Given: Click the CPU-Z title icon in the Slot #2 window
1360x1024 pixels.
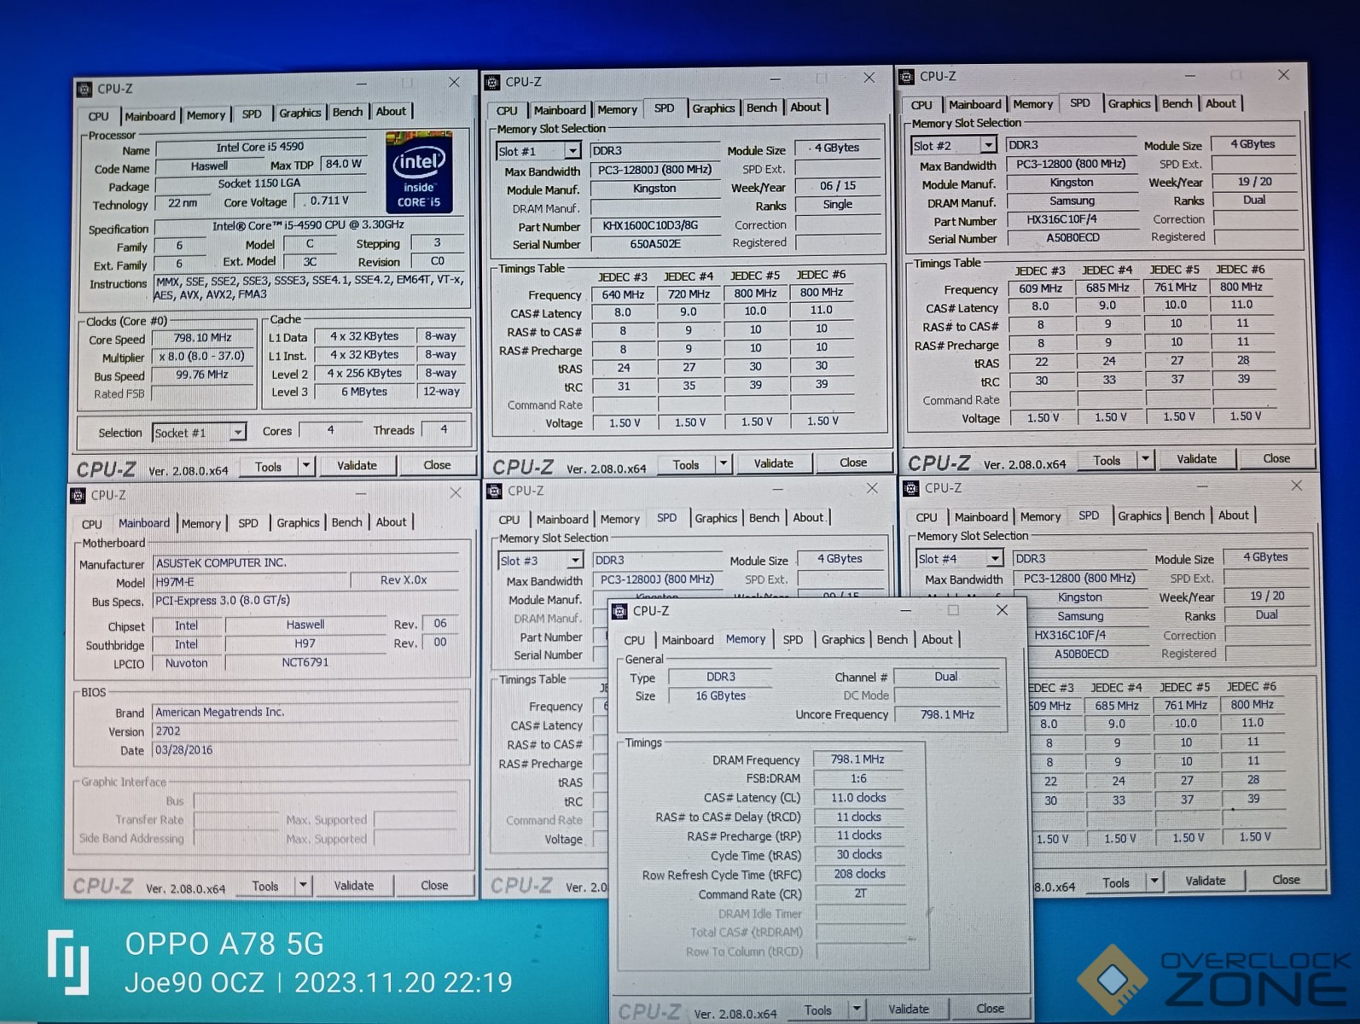Looking at the screenshot, I should (x=906, y=76).
